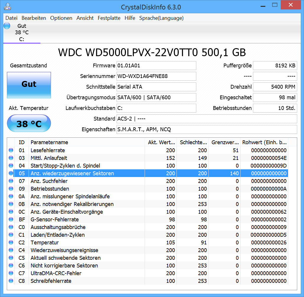Click status orb for Start/Stopp-Zyklen row
This screenshot has height=297, width=304.
pos(11,165)
